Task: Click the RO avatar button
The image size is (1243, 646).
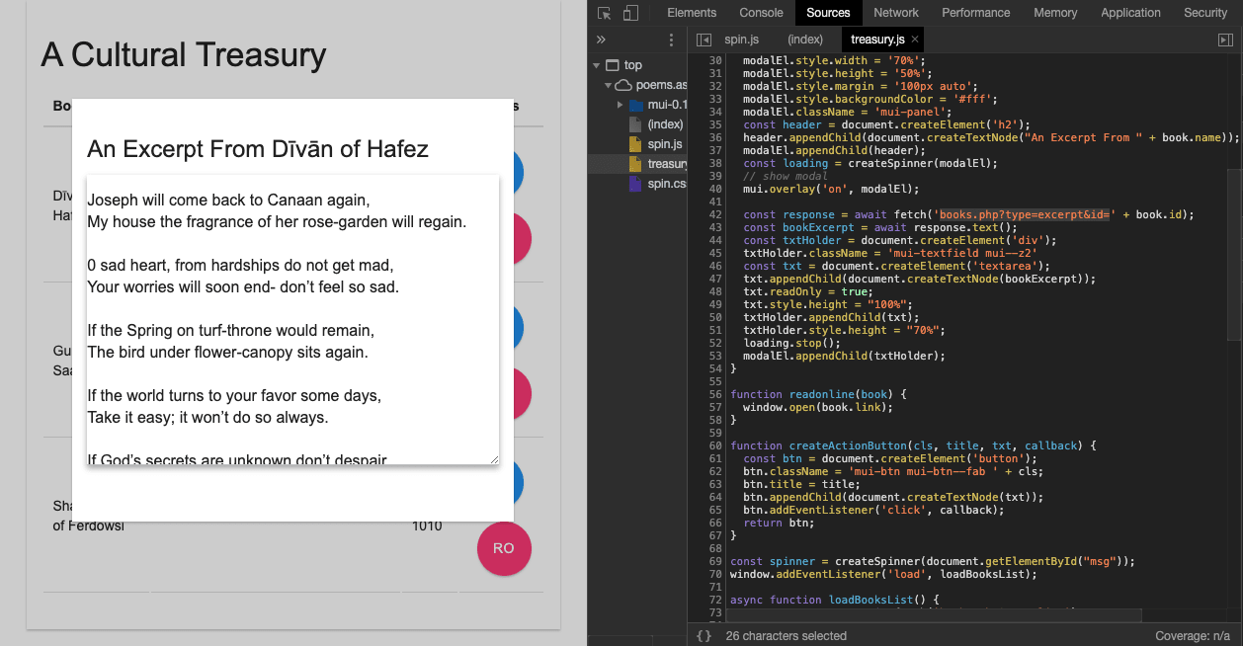Action: tap(504, 549)
